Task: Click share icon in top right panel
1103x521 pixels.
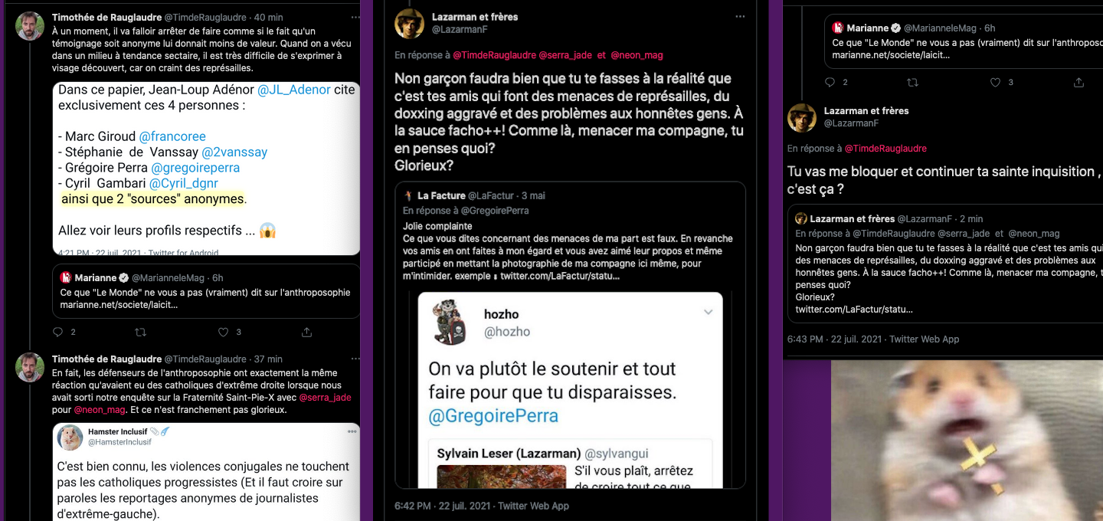Action: coord(1078,82)
